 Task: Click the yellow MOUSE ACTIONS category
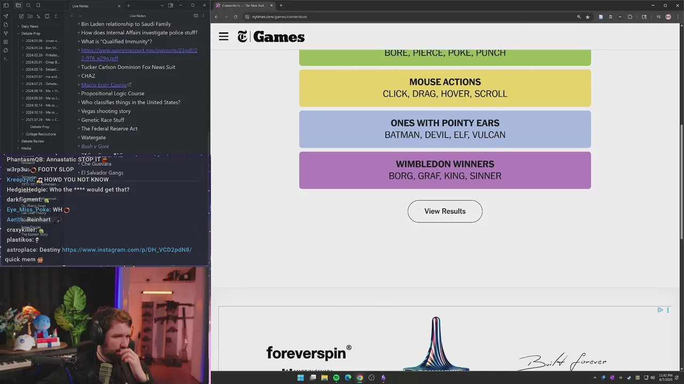point(445,88)
